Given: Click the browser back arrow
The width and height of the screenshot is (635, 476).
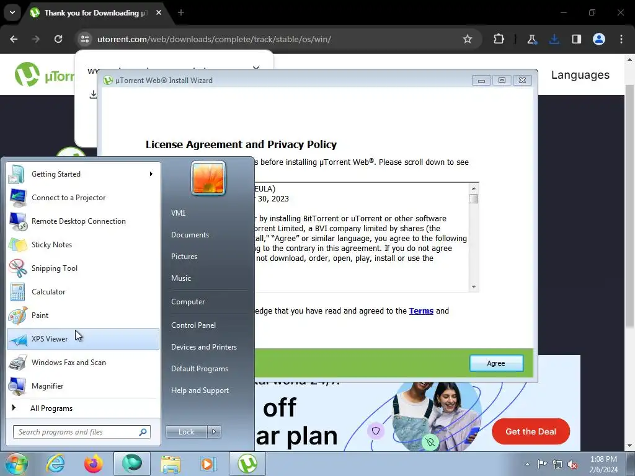Looking at the screenshot, I should pyautogui.click(x=14, y=39).
